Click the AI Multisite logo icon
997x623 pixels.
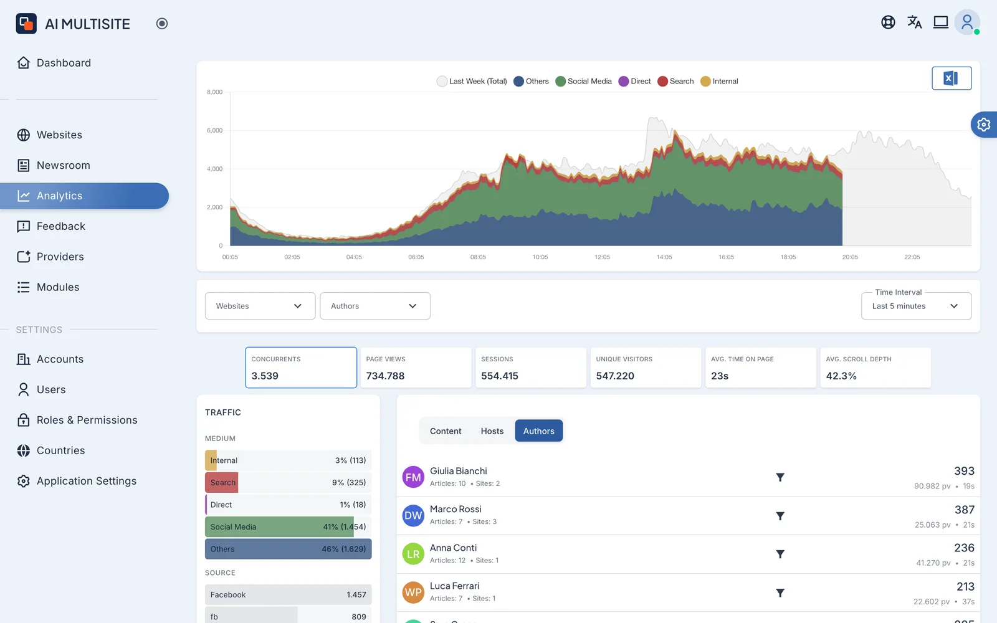pyautogui.click(x=26, y=24)
